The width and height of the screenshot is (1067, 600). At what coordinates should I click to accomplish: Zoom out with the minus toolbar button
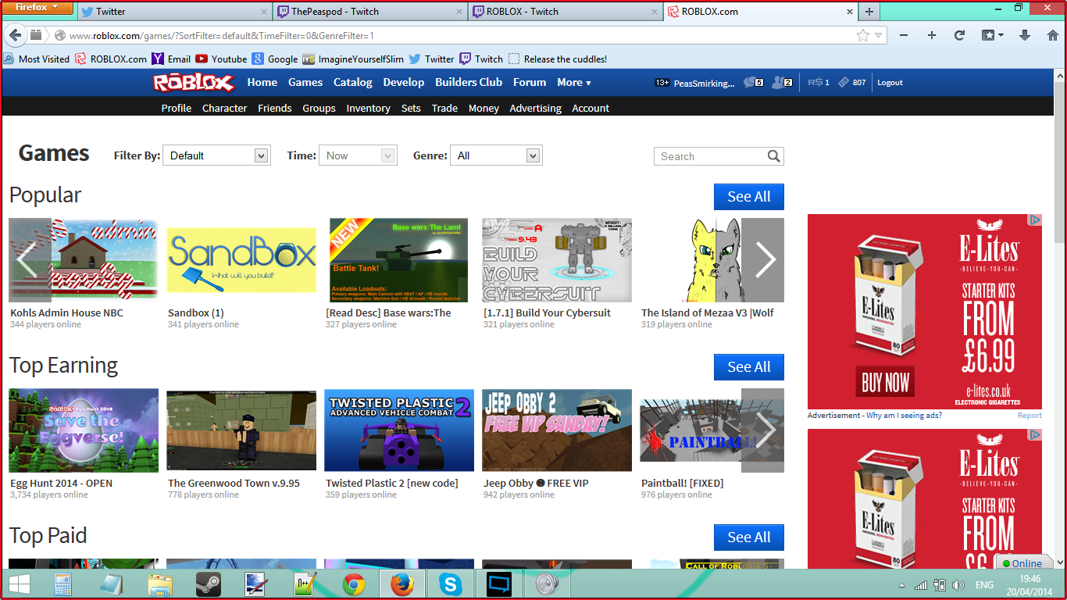pos(904,35)
